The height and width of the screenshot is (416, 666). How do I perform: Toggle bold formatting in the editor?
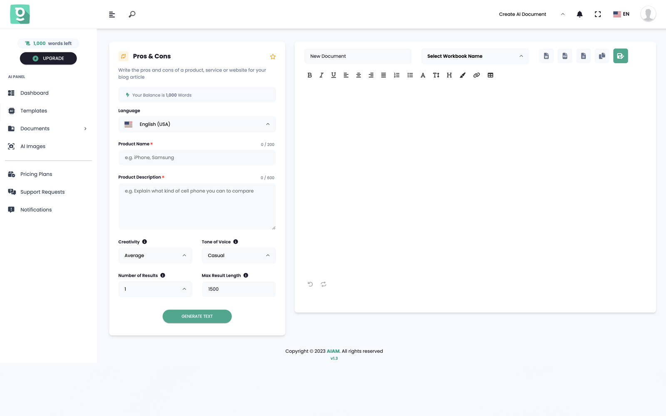point(310,75)
